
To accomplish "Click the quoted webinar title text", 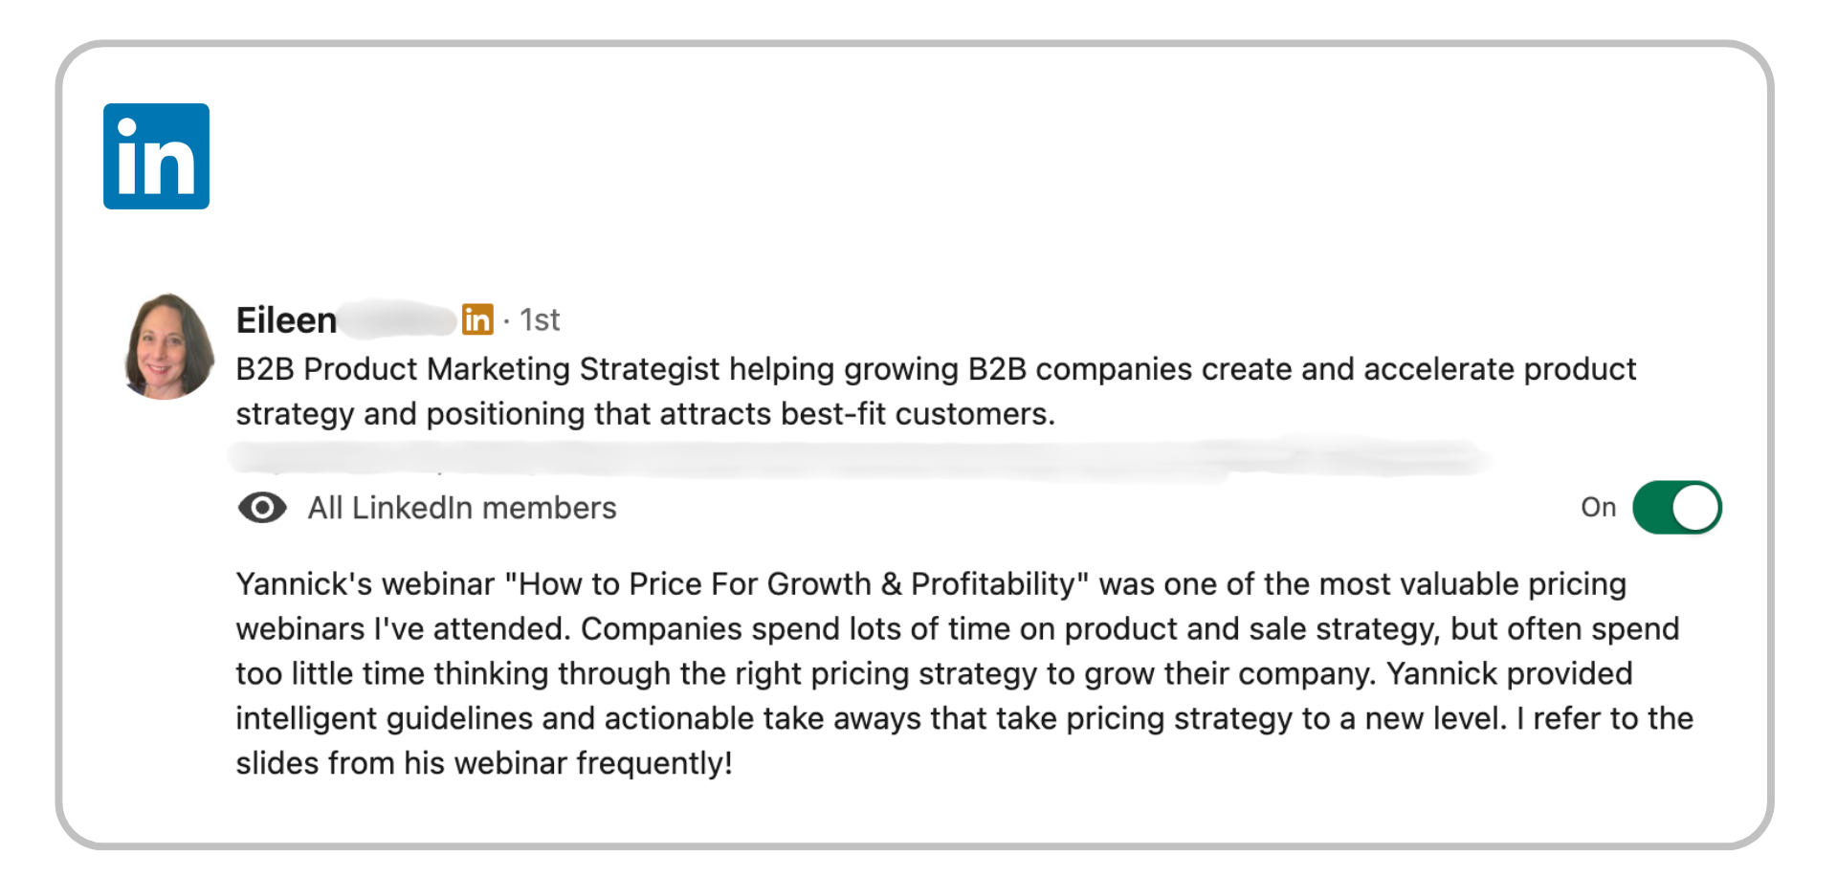I will point(797,584).
